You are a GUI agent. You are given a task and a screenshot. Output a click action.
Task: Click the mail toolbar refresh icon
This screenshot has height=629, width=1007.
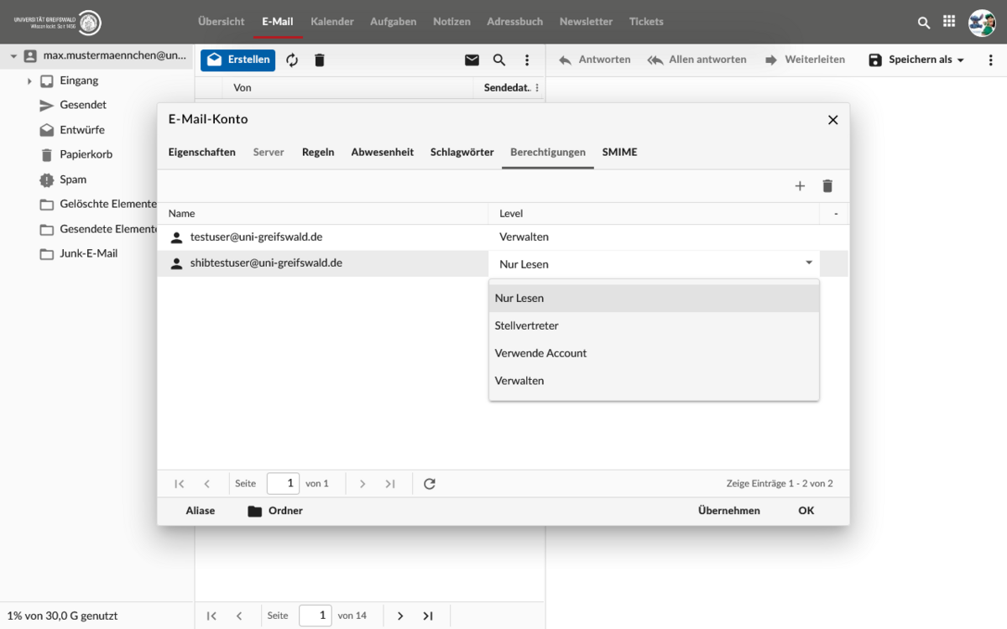pyautogui.click(x=292, y=60)
